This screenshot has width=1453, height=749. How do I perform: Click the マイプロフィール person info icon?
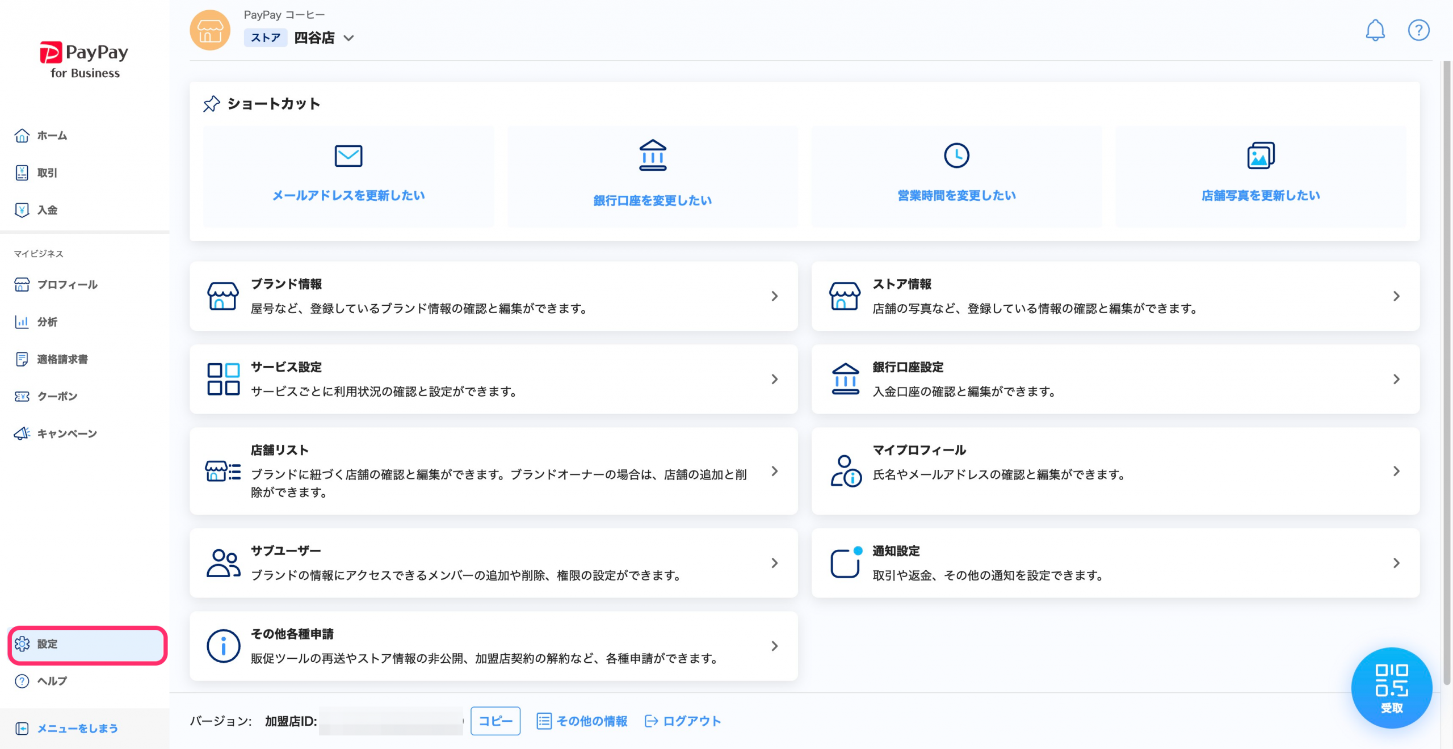(x=846, y=471)
